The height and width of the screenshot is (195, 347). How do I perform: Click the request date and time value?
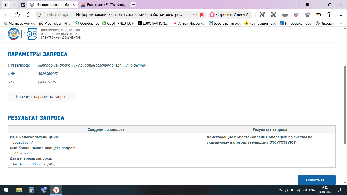tap(34, 164)
